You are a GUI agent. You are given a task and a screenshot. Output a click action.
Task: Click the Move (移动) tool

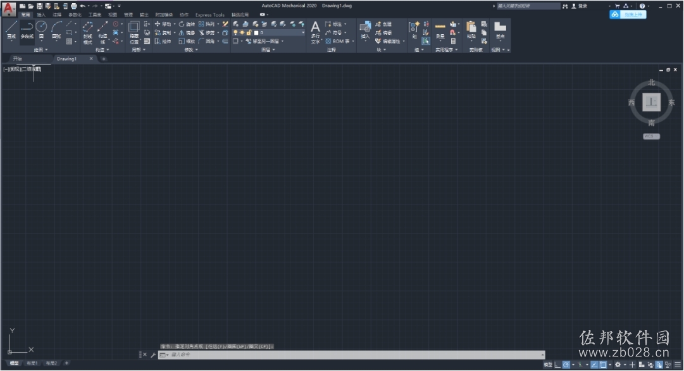[163, 24]
